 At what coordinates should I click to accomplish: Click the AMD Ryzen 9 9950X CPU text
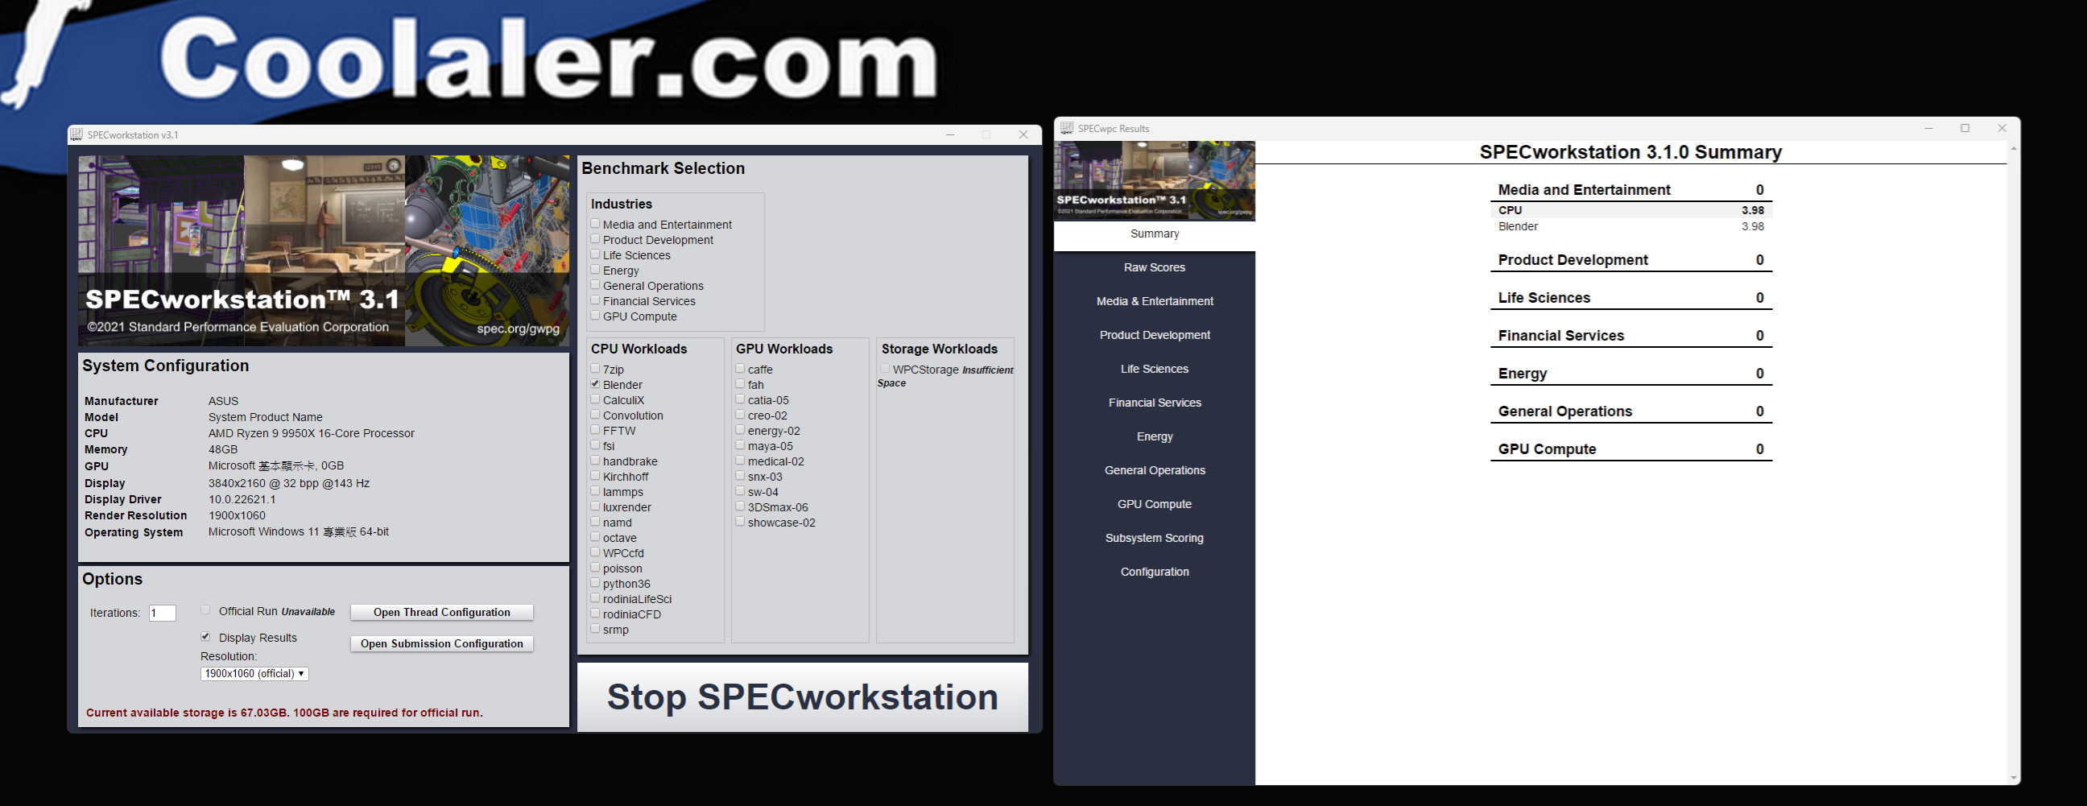pyautogui.click(x=311, y=433)
